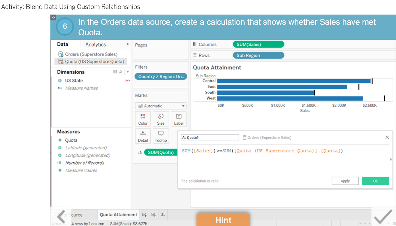Click the Country / Region filter pill

point(161,77)
